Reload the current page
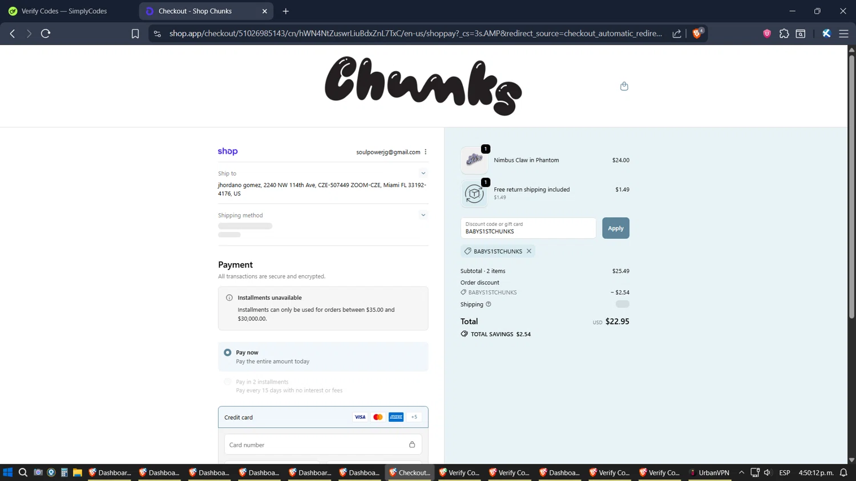Image resolution: width=856 pixels, height=481 pixels. pyautogui.click(x=46, y=34)
